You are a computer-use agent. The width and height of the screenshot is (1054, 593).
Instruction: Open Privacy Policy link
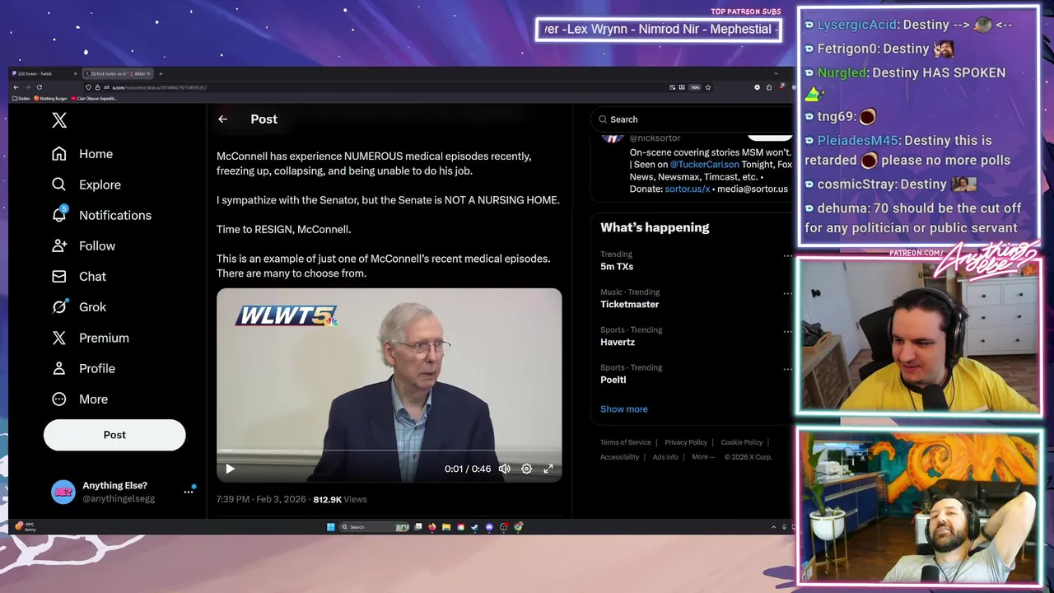click(686, 442)
